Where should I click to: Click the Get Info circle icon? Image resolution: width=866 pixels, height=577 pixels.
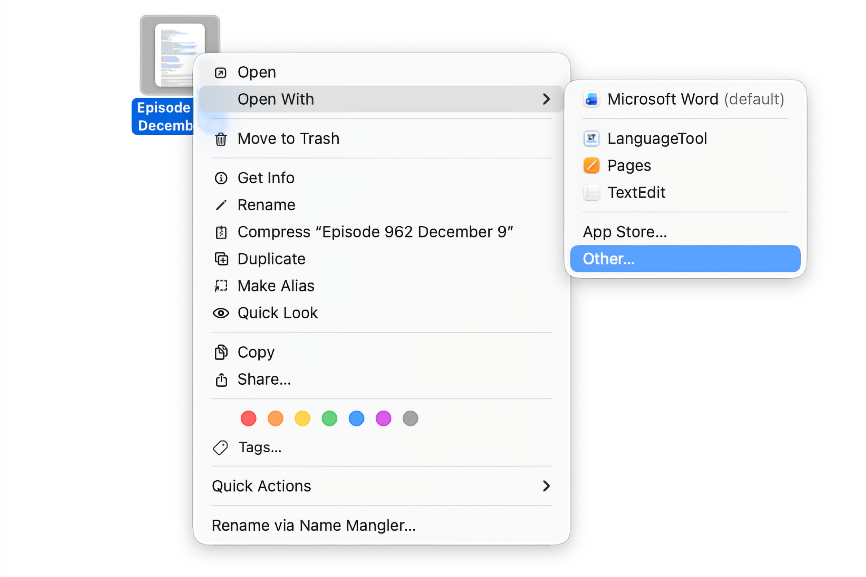(x=221, y=178)
